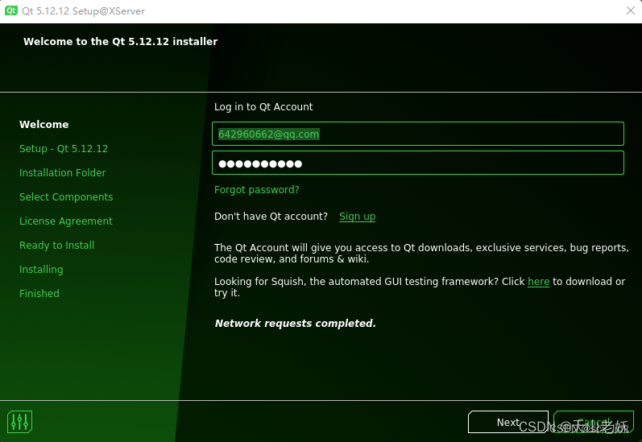The image size is (642, 442).
Task: Click the 'Log in to Qt Account' label
Action: (x=263, y=107)
